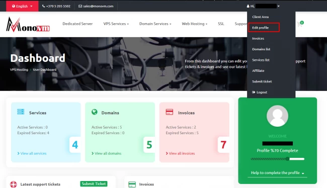Click the Services server stack icon

point(21,112)
